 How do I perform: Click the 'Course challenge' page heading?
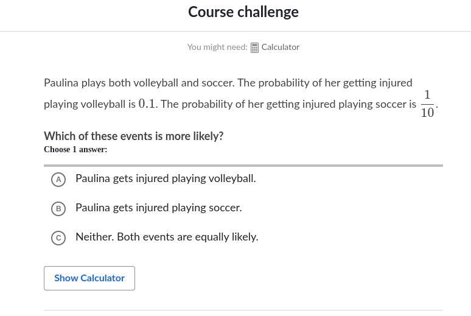[243, 12]
